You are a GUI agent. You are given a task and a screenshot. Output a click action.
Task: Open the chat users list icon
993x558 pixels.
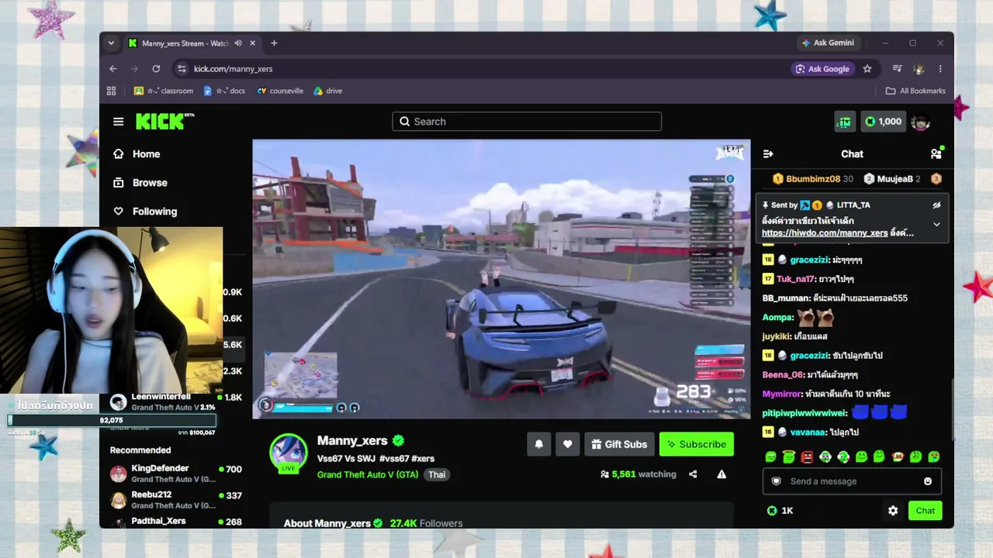936,153
